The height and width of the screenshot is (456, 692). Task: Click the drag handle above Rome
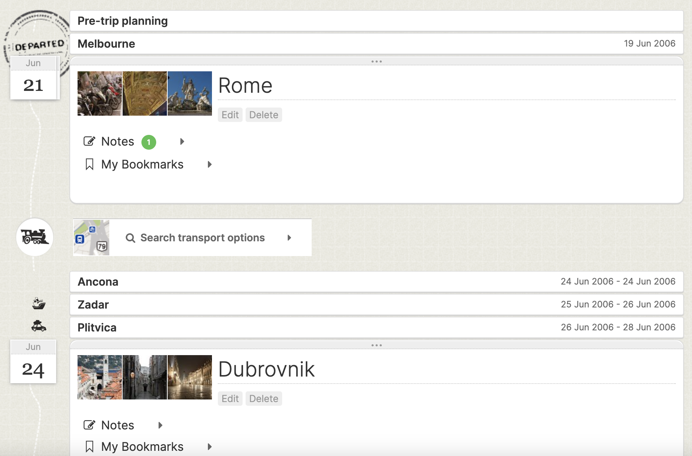tap(376, 61)
